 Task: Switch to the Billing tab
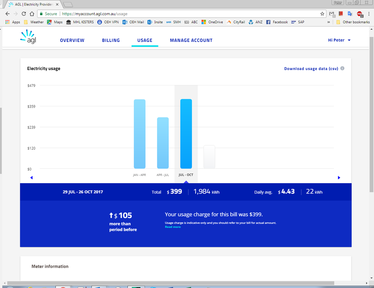click(111, 40)
